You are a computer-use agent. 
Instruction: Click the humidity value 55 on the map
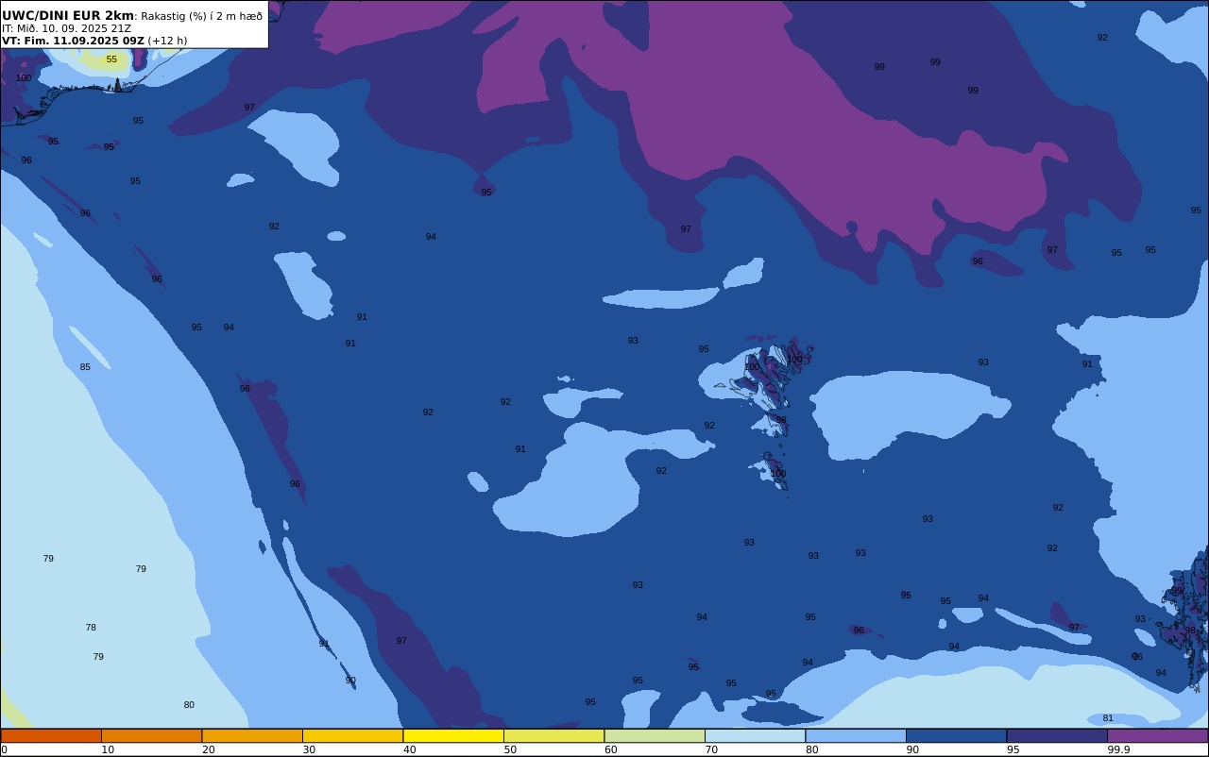111,59
